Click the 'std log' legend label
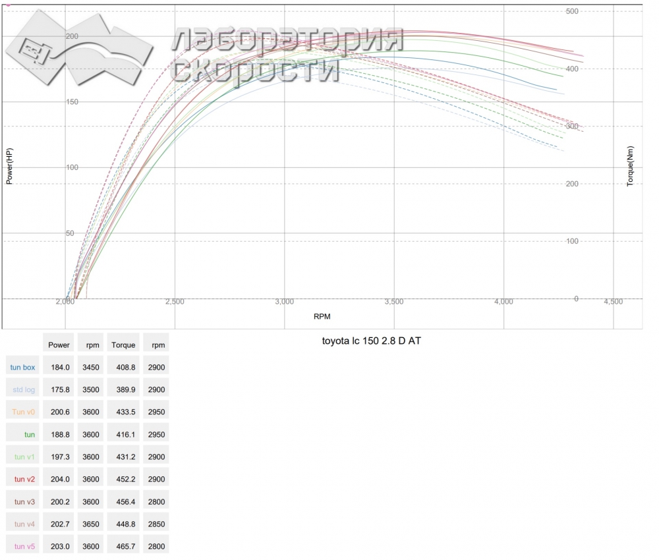The height and width of the screenshot is (560, 659). 24,389
